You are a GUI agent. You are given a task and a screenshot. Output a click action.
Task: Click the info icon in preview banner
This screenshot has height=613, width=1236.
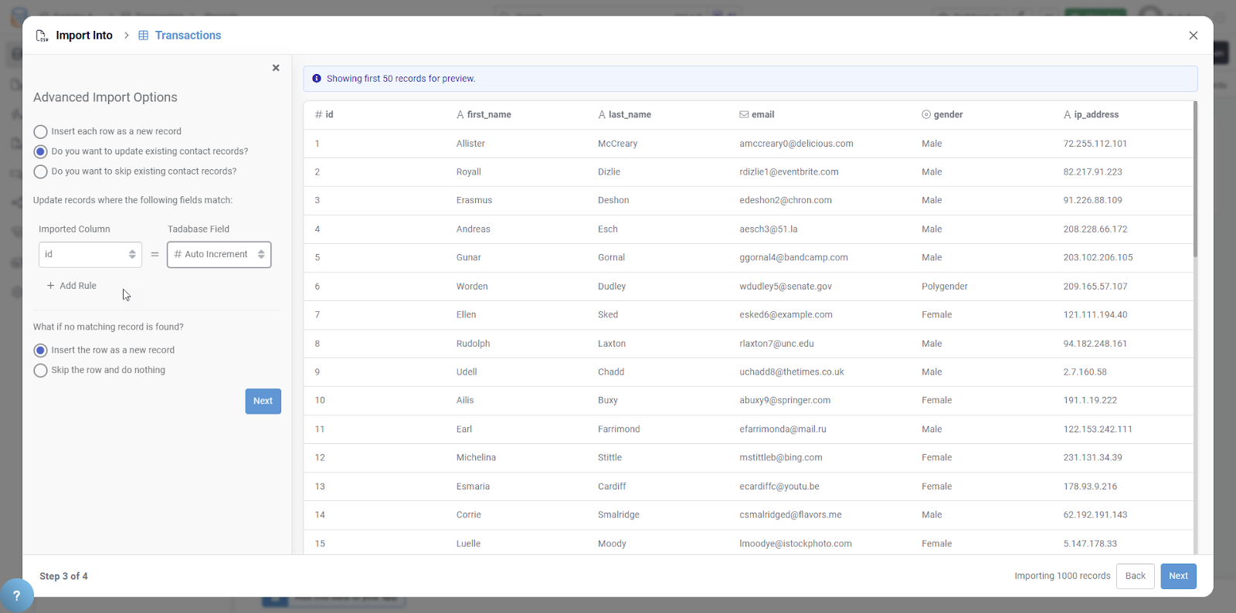pyautogui.click(x=317, y=79)
